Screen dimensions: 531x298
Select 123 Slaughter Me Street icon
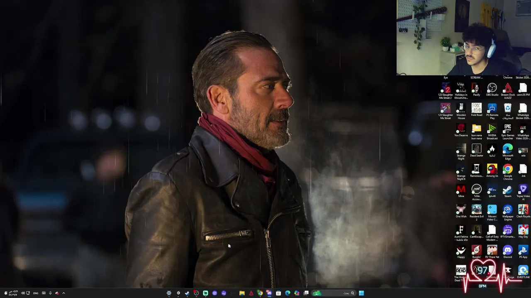(445, 111)
